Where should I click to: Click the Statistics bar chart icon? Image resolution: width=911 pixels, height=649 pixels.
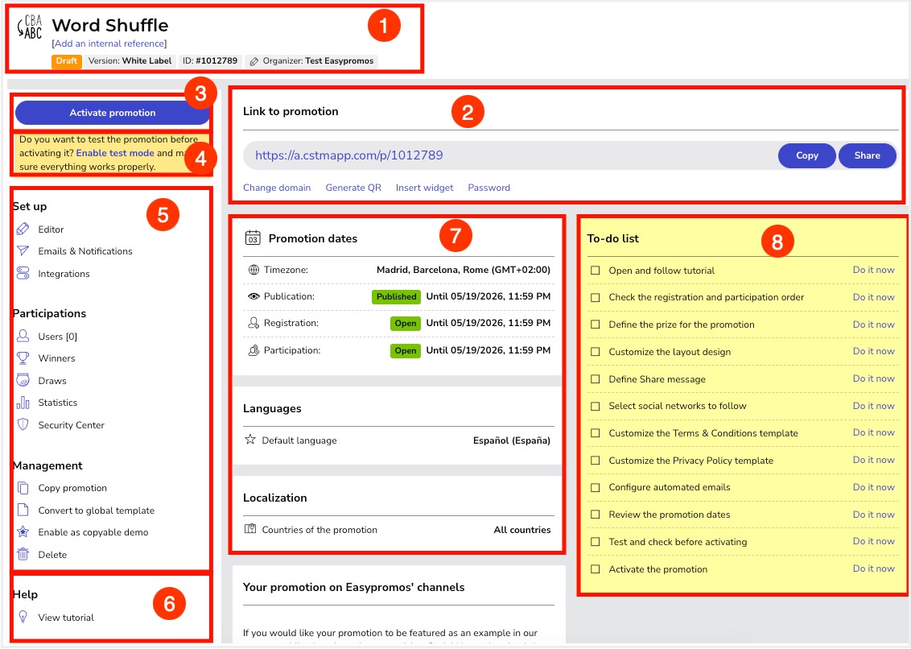pyautogui.click(x=23, y=403)
